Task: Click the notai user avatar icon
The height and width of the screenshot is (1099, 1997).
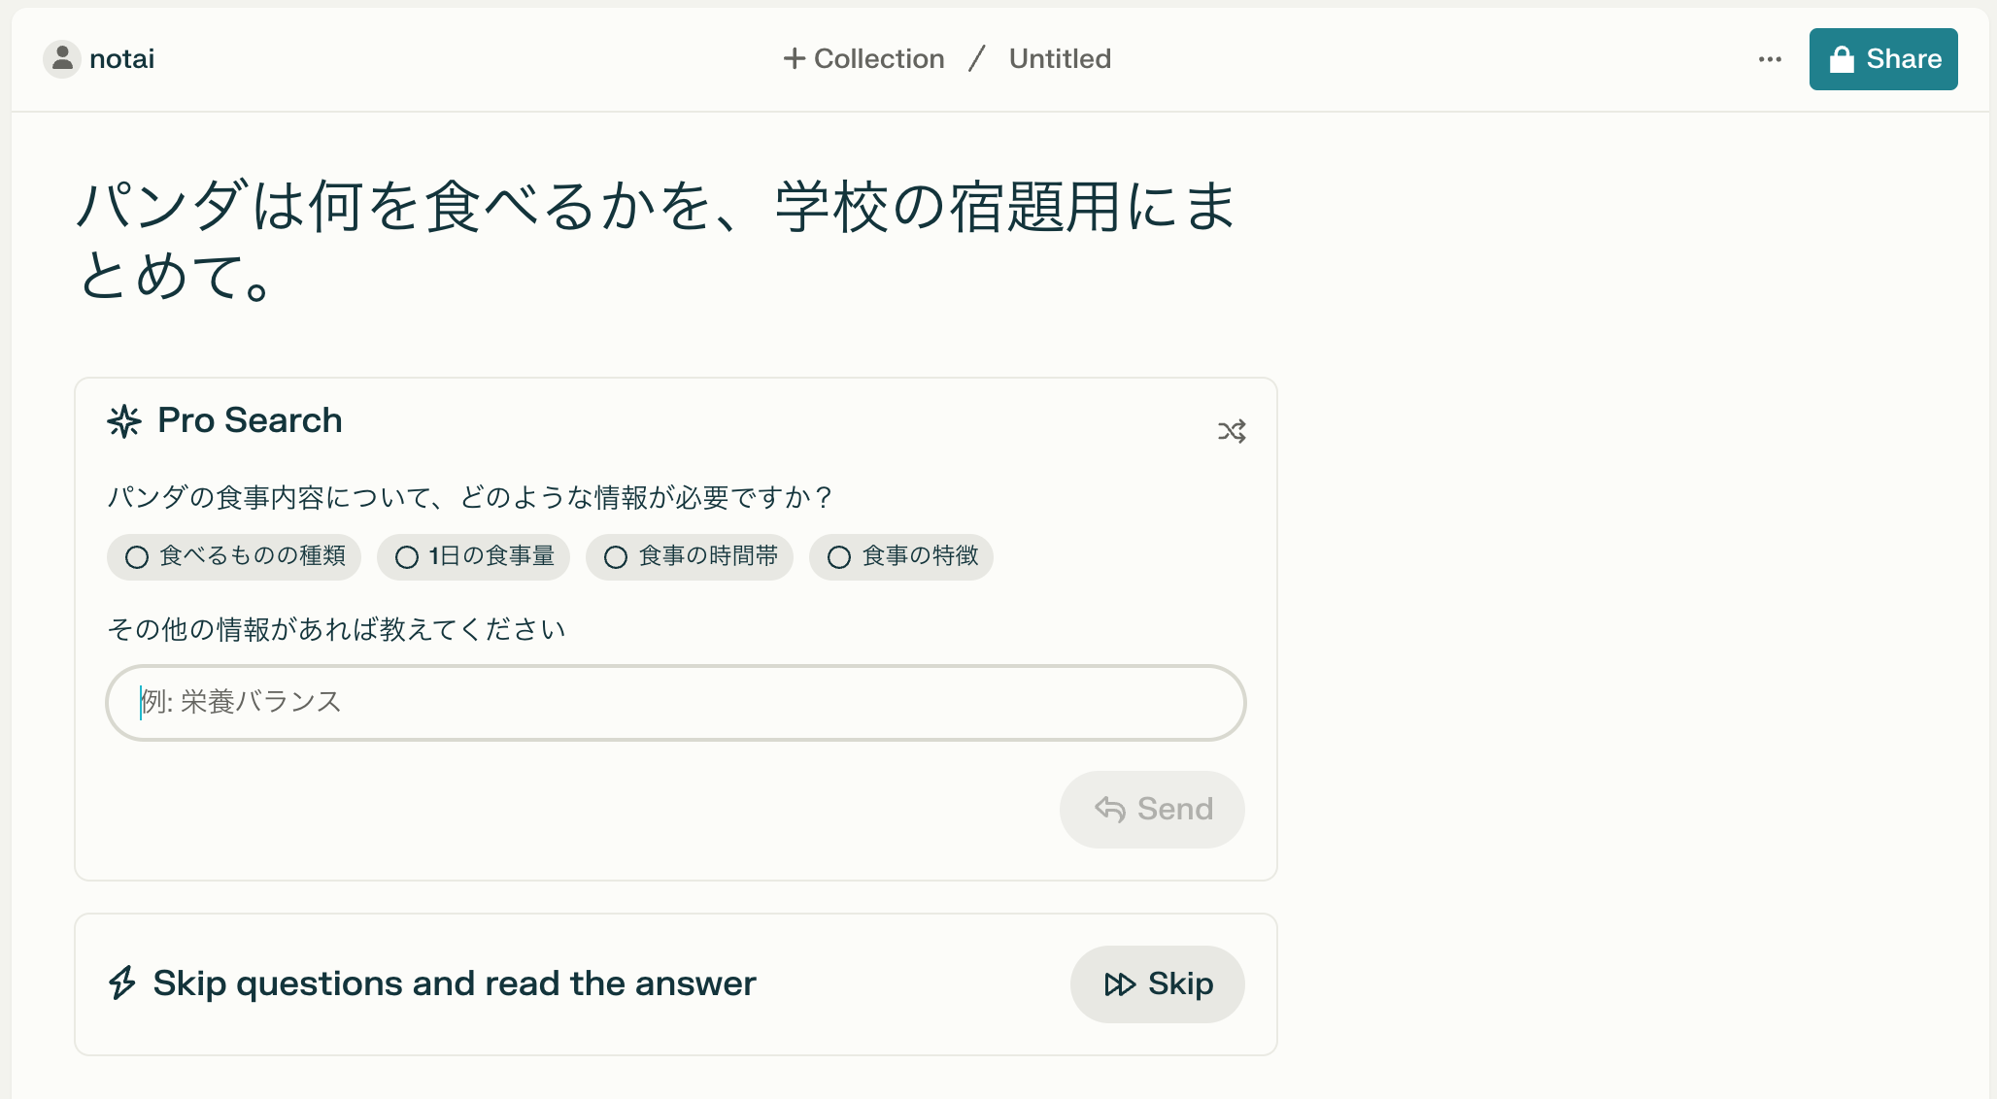Action: pos(61,59)
